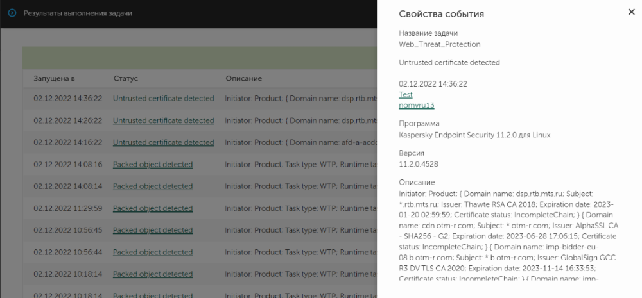
Task: Select the 02.12.2022 11:29:59 timestamp cell
Action: click(x=68, y=208)
